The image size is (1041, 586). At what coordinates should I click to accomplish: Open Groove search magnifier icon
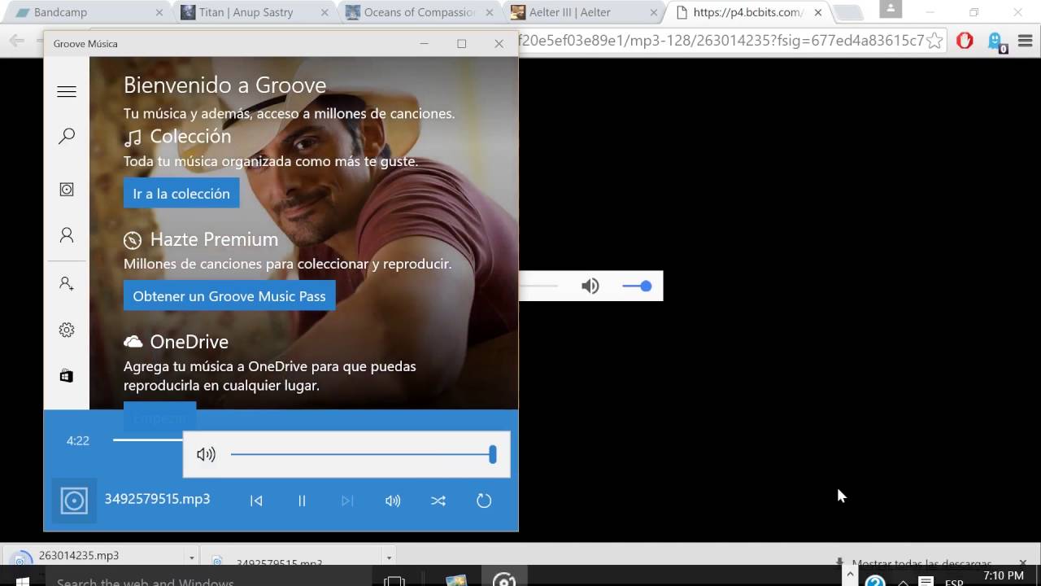pos(67,136)
